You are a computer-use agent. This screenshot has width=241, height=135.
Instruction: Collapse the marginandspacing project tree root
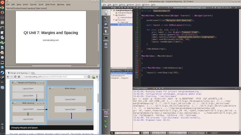[112, 10]
